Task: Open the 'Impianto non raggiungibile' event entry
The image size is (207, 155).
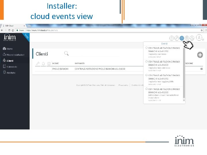Action: pos(163,80)
